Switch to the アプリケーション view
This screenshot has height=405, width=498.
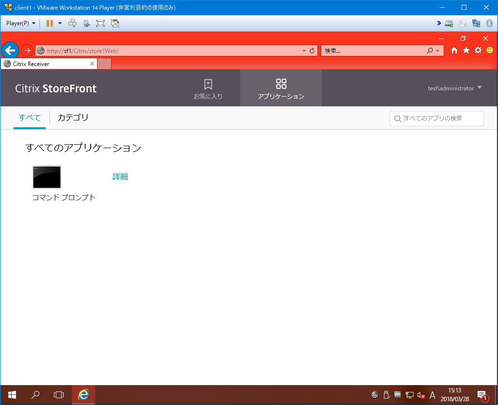coord(281,88)
